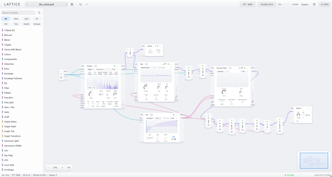Zoom out with the minus button

pos(48,168)
